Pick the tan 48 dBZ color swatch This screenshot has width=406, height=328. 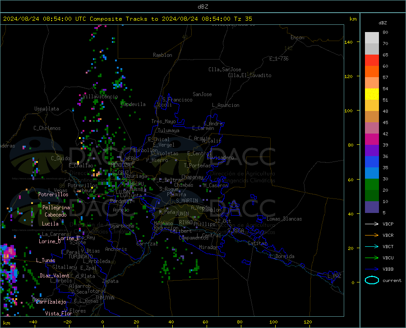pyautogui.click(x=372, y=117)
